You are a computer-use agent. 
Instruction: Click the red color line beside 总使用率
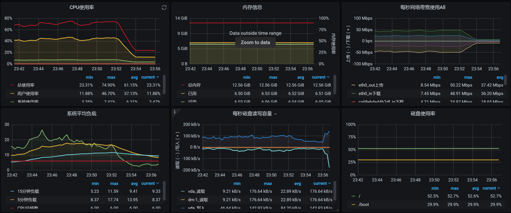[12, 85]
